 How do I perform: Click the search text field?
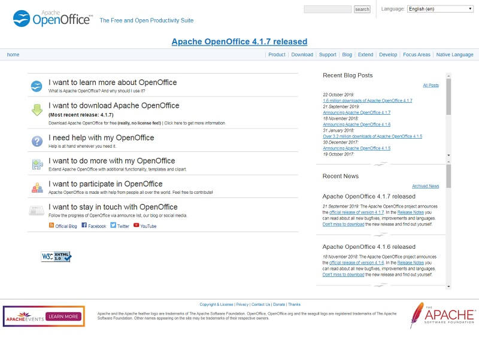[x=328, y=9]
